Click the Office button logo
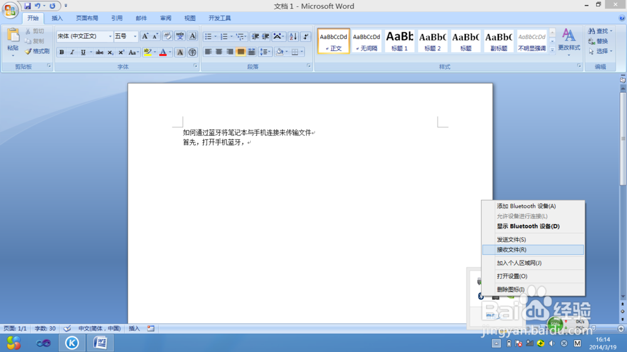The height and width of the screenshot is (352, 627). click(x=10, y=10)
